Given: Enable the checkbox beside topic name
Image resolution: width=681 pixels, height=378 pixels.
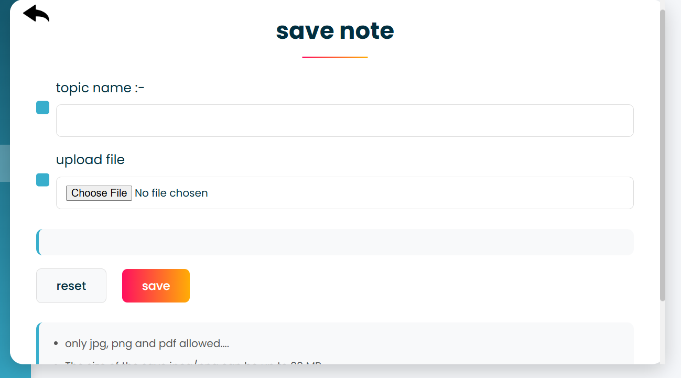Looking at the screenshot, I should (x=42, y=107).
